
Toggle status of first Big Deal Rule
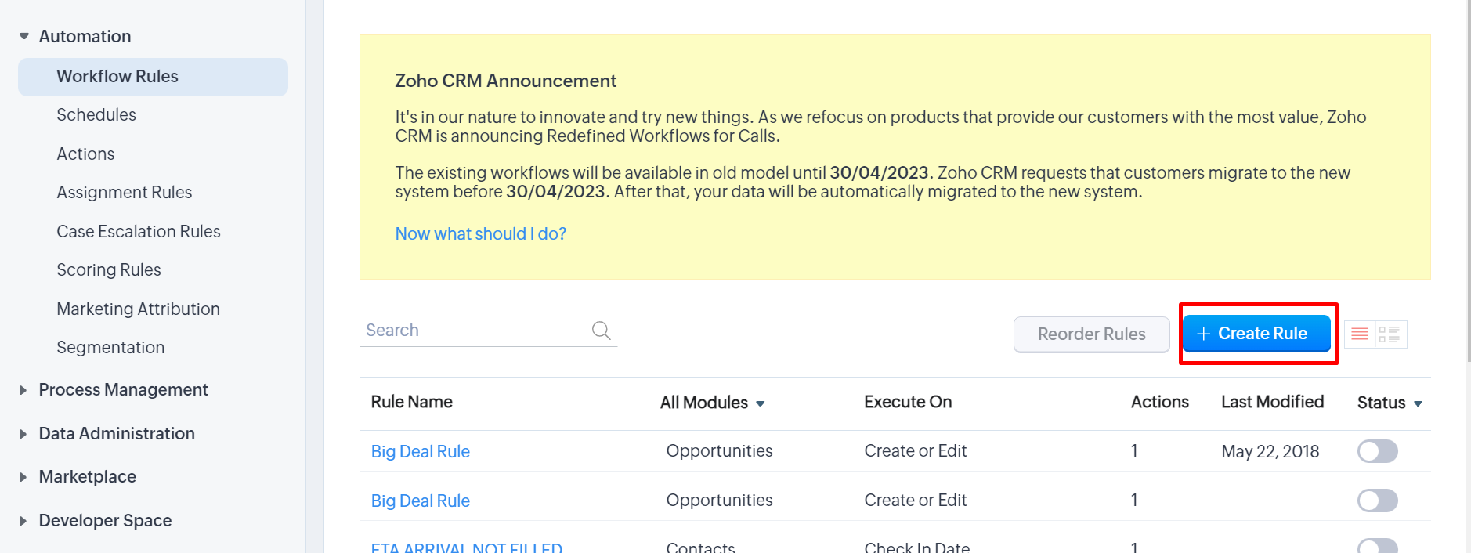[x=1377, y=451]
